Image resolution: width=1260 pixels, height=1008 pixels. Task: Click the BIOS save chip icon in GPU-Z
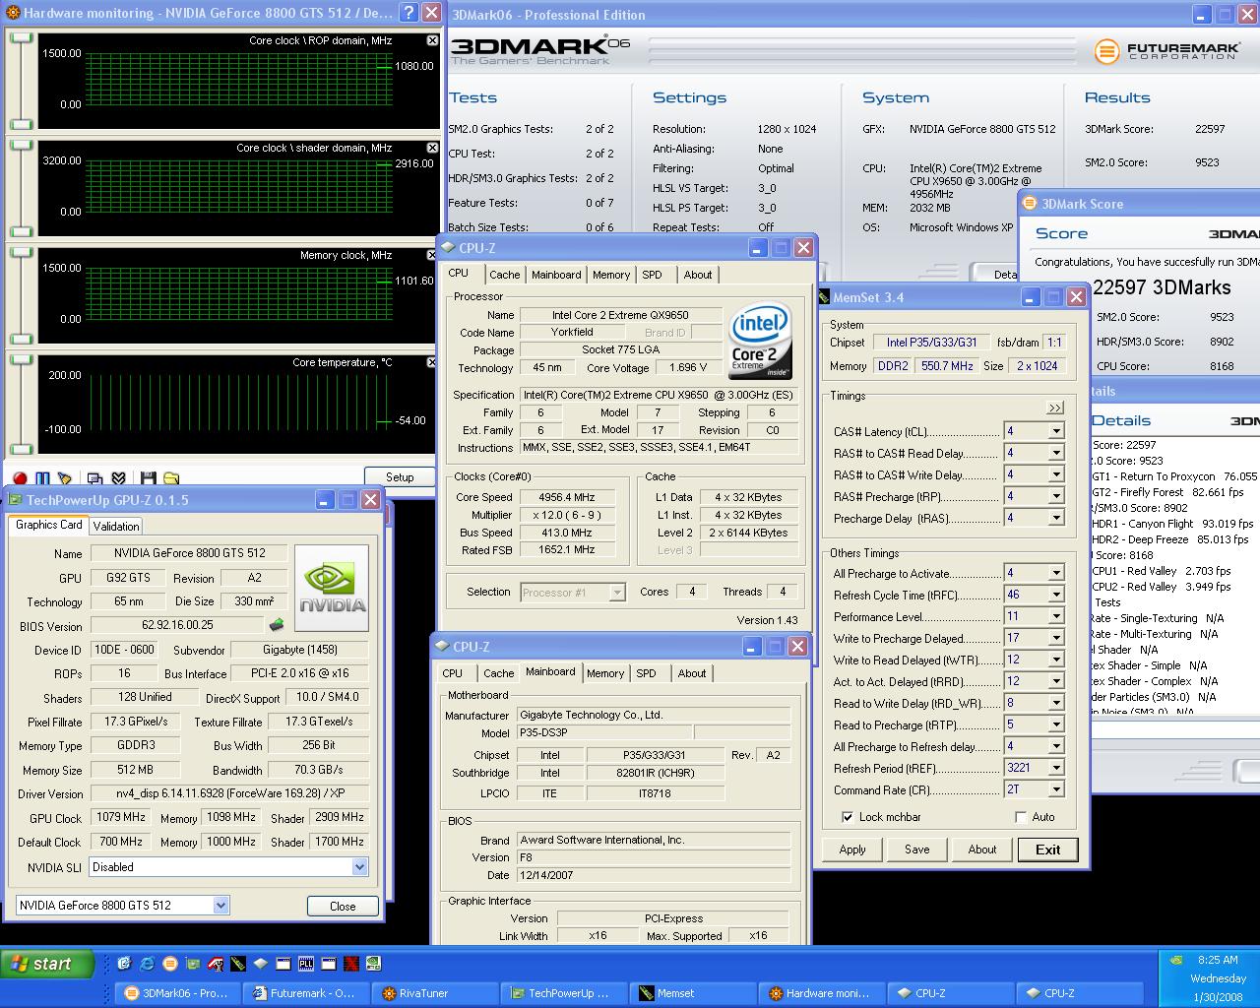[x=277, y=624]
